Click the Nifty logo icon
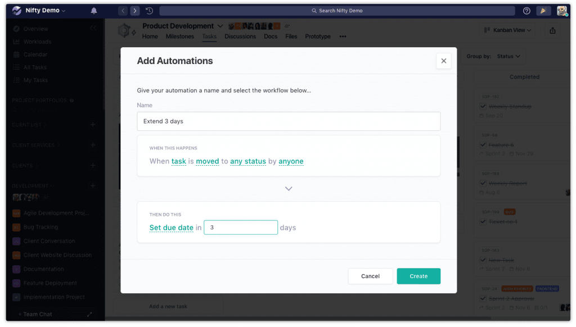576x327 pixels. (16, 10)
